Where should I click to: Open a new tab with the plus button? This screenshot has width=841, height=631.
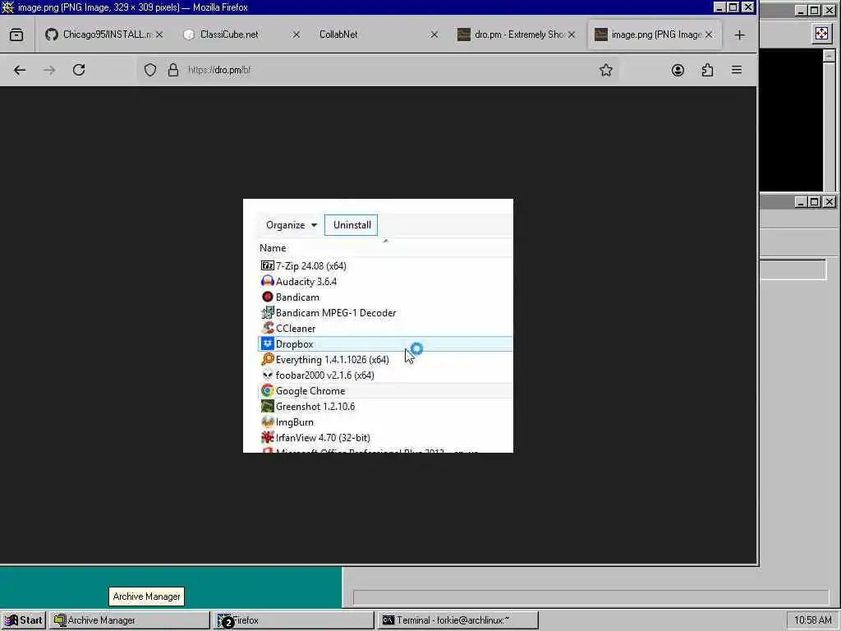click(740, 35)
